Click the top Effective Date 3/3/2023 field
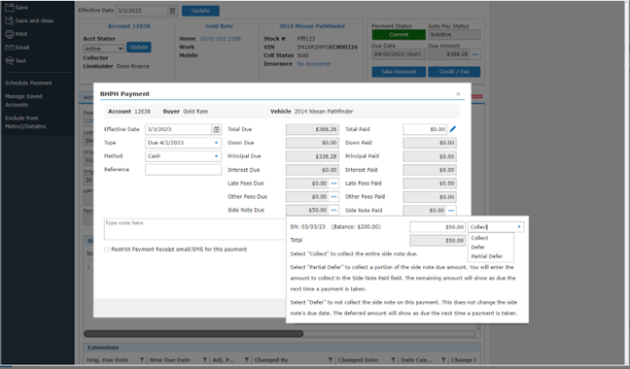Image resolution: width=630 pixels, height=369 pixels. (x=142, y=11)
